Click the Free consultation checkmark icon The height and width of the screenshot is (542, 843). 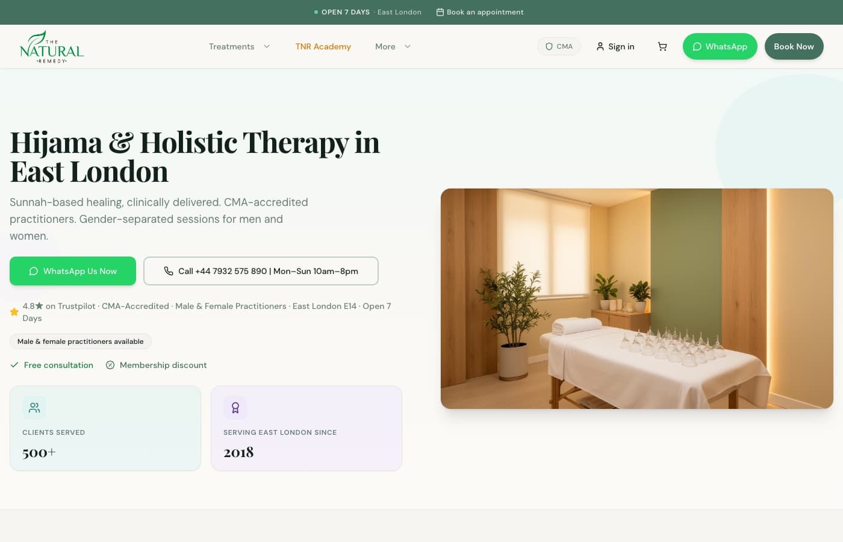pyautogui.click(x=14, y=365)
